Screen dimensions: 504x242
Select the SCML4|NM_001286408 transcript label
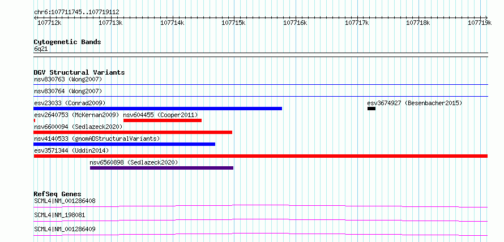pos(65,201)
